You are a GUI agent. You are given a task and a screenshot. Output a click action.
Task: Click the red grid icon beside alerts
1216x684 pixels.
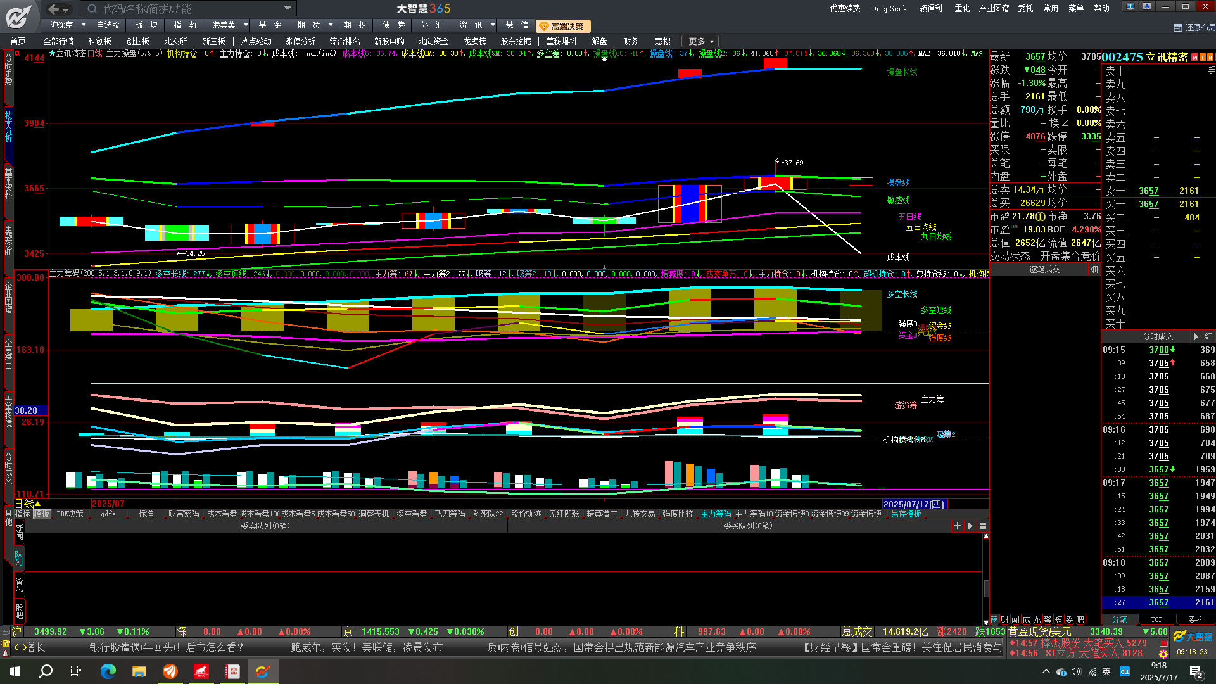tap(1163, 643)
